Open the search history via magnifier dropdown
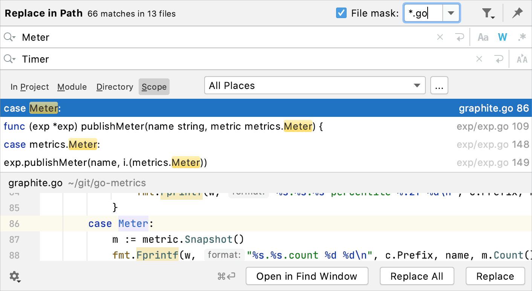The height and width of the screenshot is (291, 532). (x=9, y=37)
